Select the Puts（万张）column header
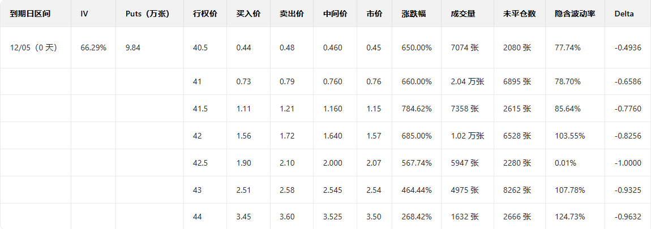Image resolution: width=651 pixels, height=229 pixels. [x=147, y=14]
